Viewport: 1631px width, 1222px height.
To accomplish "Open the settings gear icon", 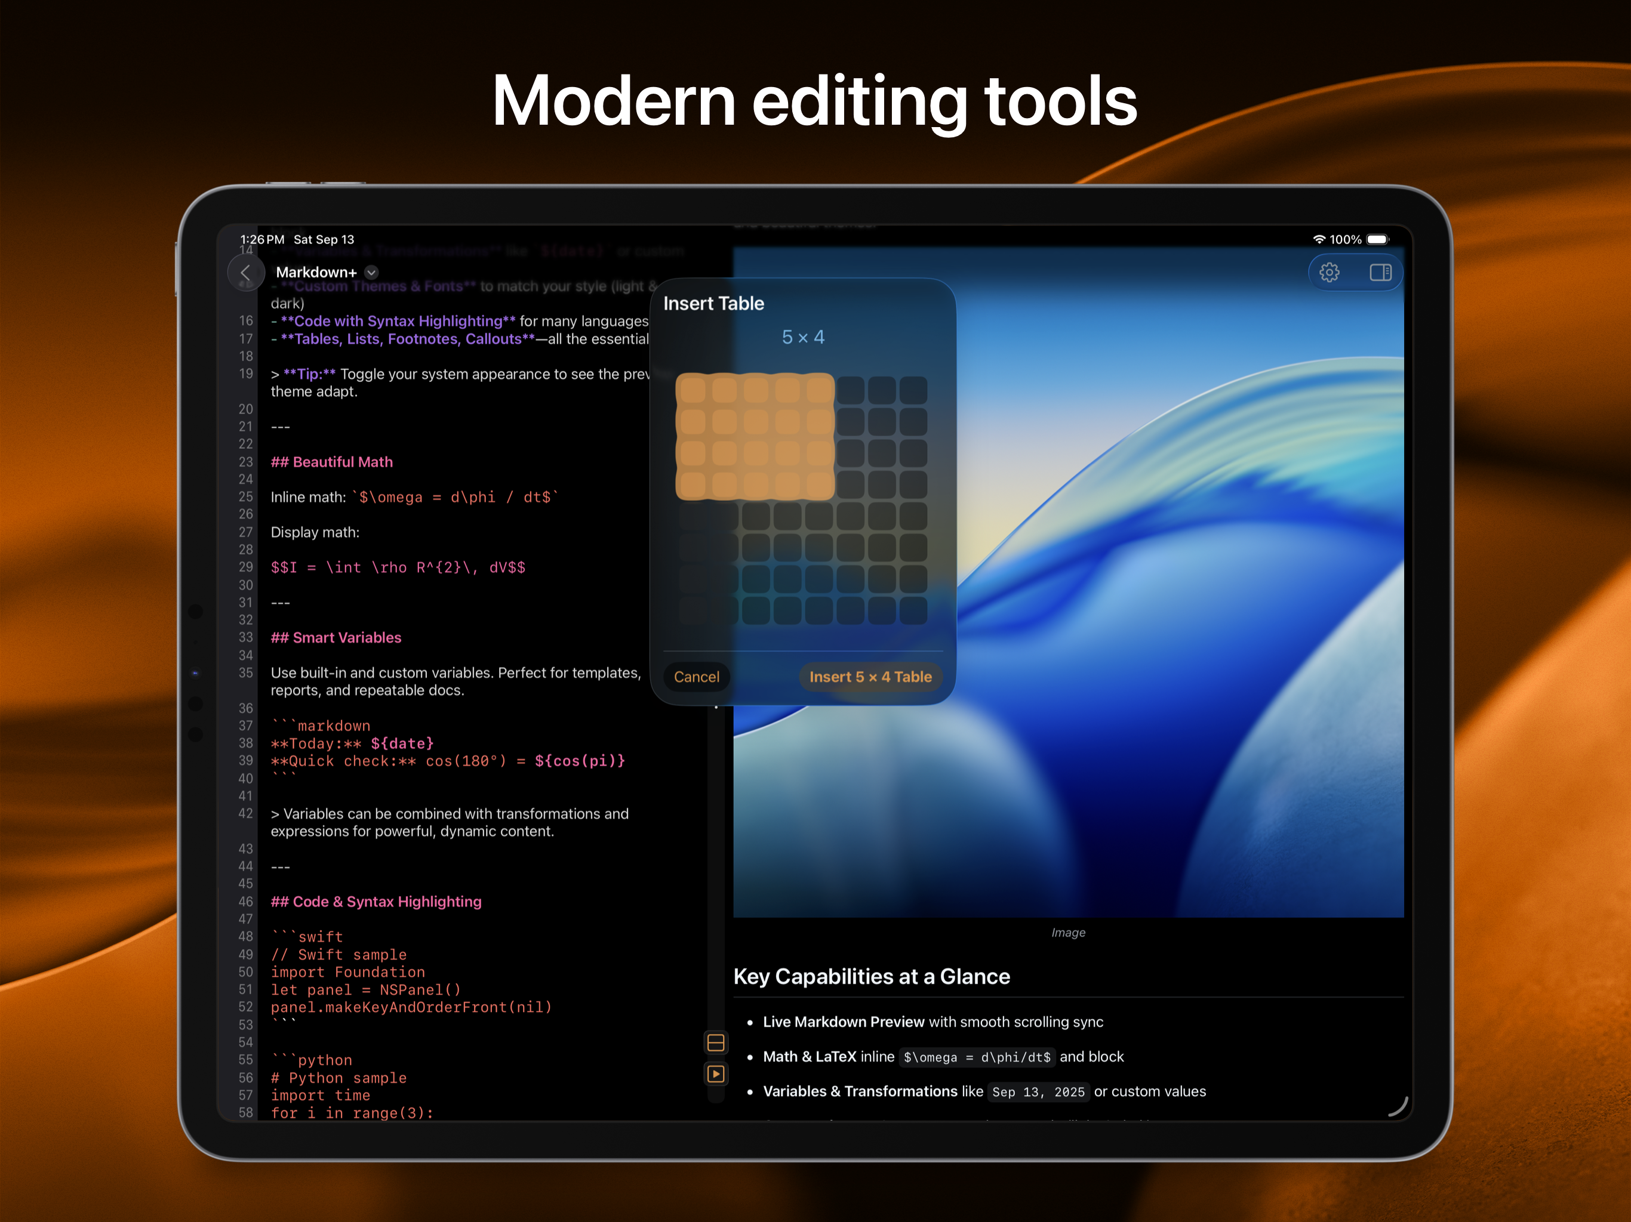I will click(1330, 273).
